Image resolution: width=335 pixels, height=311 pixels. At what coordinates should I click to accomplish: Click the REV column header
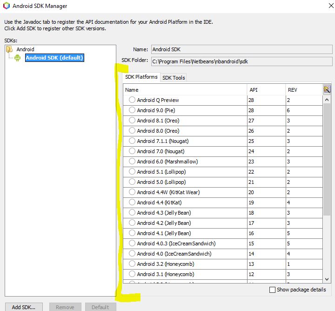point(304,90)
